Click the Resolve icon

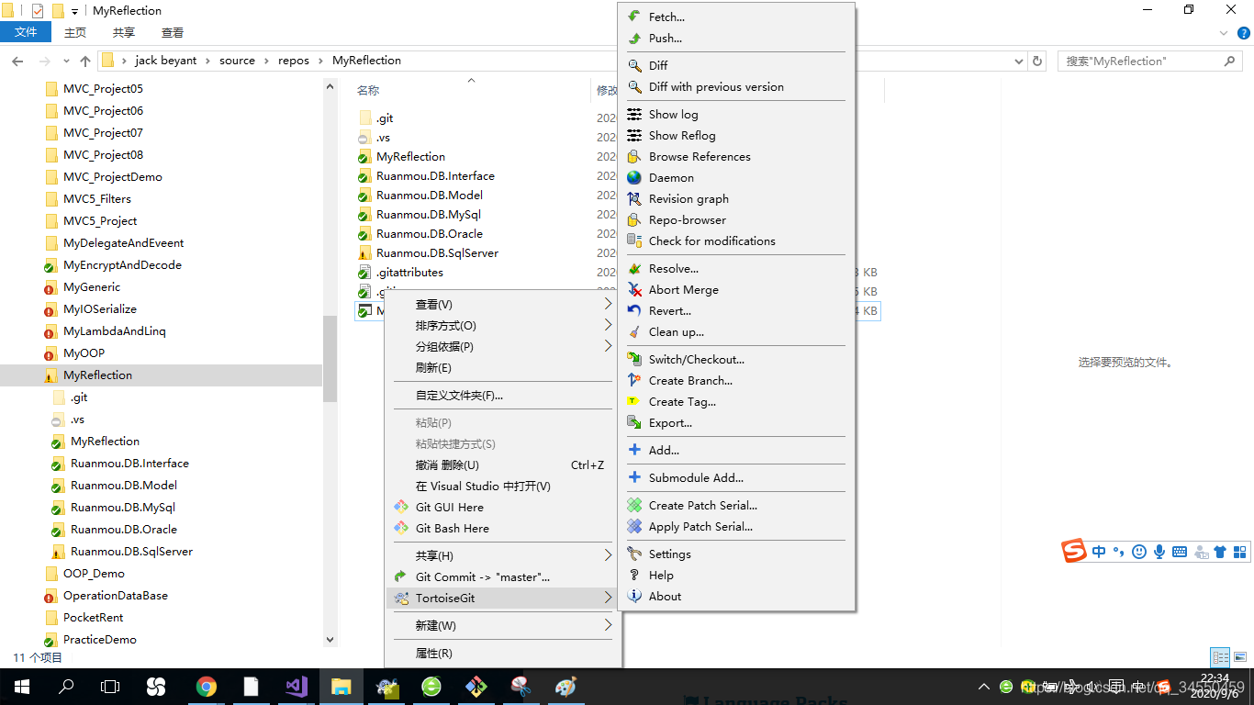pos(634,268)
